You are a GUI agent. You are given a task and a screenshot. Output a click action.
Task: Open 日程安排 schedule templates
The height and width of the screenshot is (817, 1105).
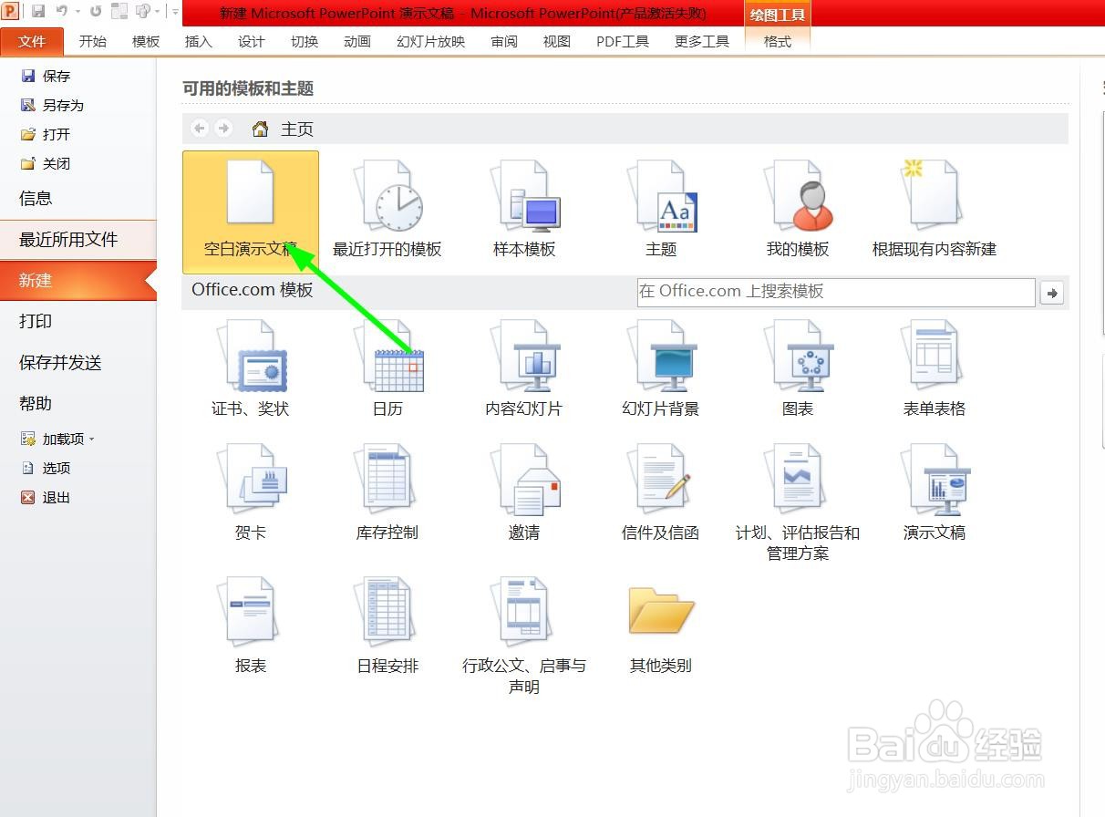click(x=387, y=626)
